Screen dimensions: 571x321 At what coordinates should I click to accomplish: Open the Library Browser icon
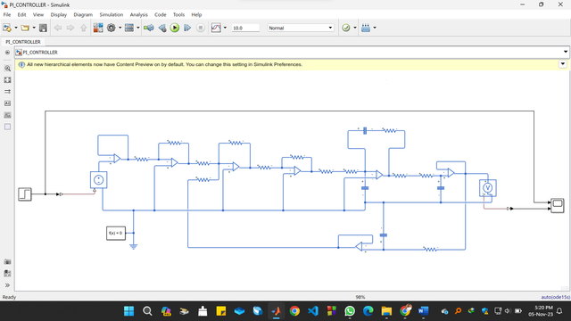[x=98, y=28]
